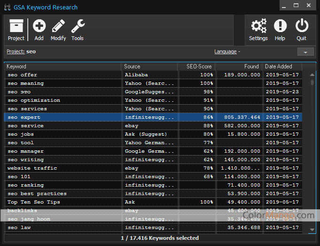The width and height of the screenshot is (320, 246).
Task: Click the 'Ask (Suggest)' source cell
Action: 150,134
